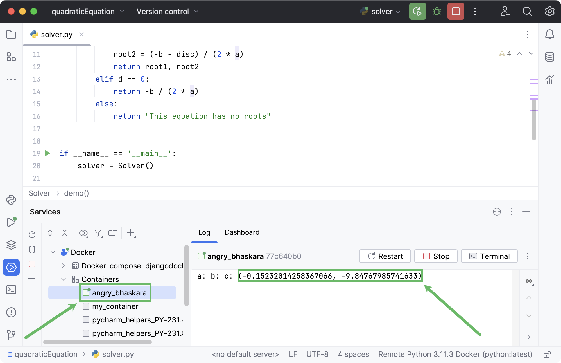Start the debugger with the bug icon
This screenshot has width=561, height=363.
point(436,11)
